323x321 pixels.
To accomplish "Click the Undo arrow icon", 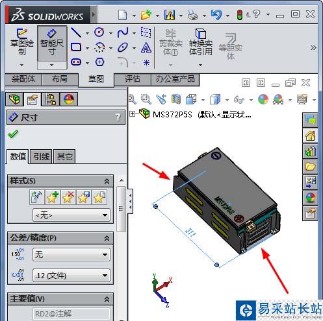I will [x=216, y=15].
